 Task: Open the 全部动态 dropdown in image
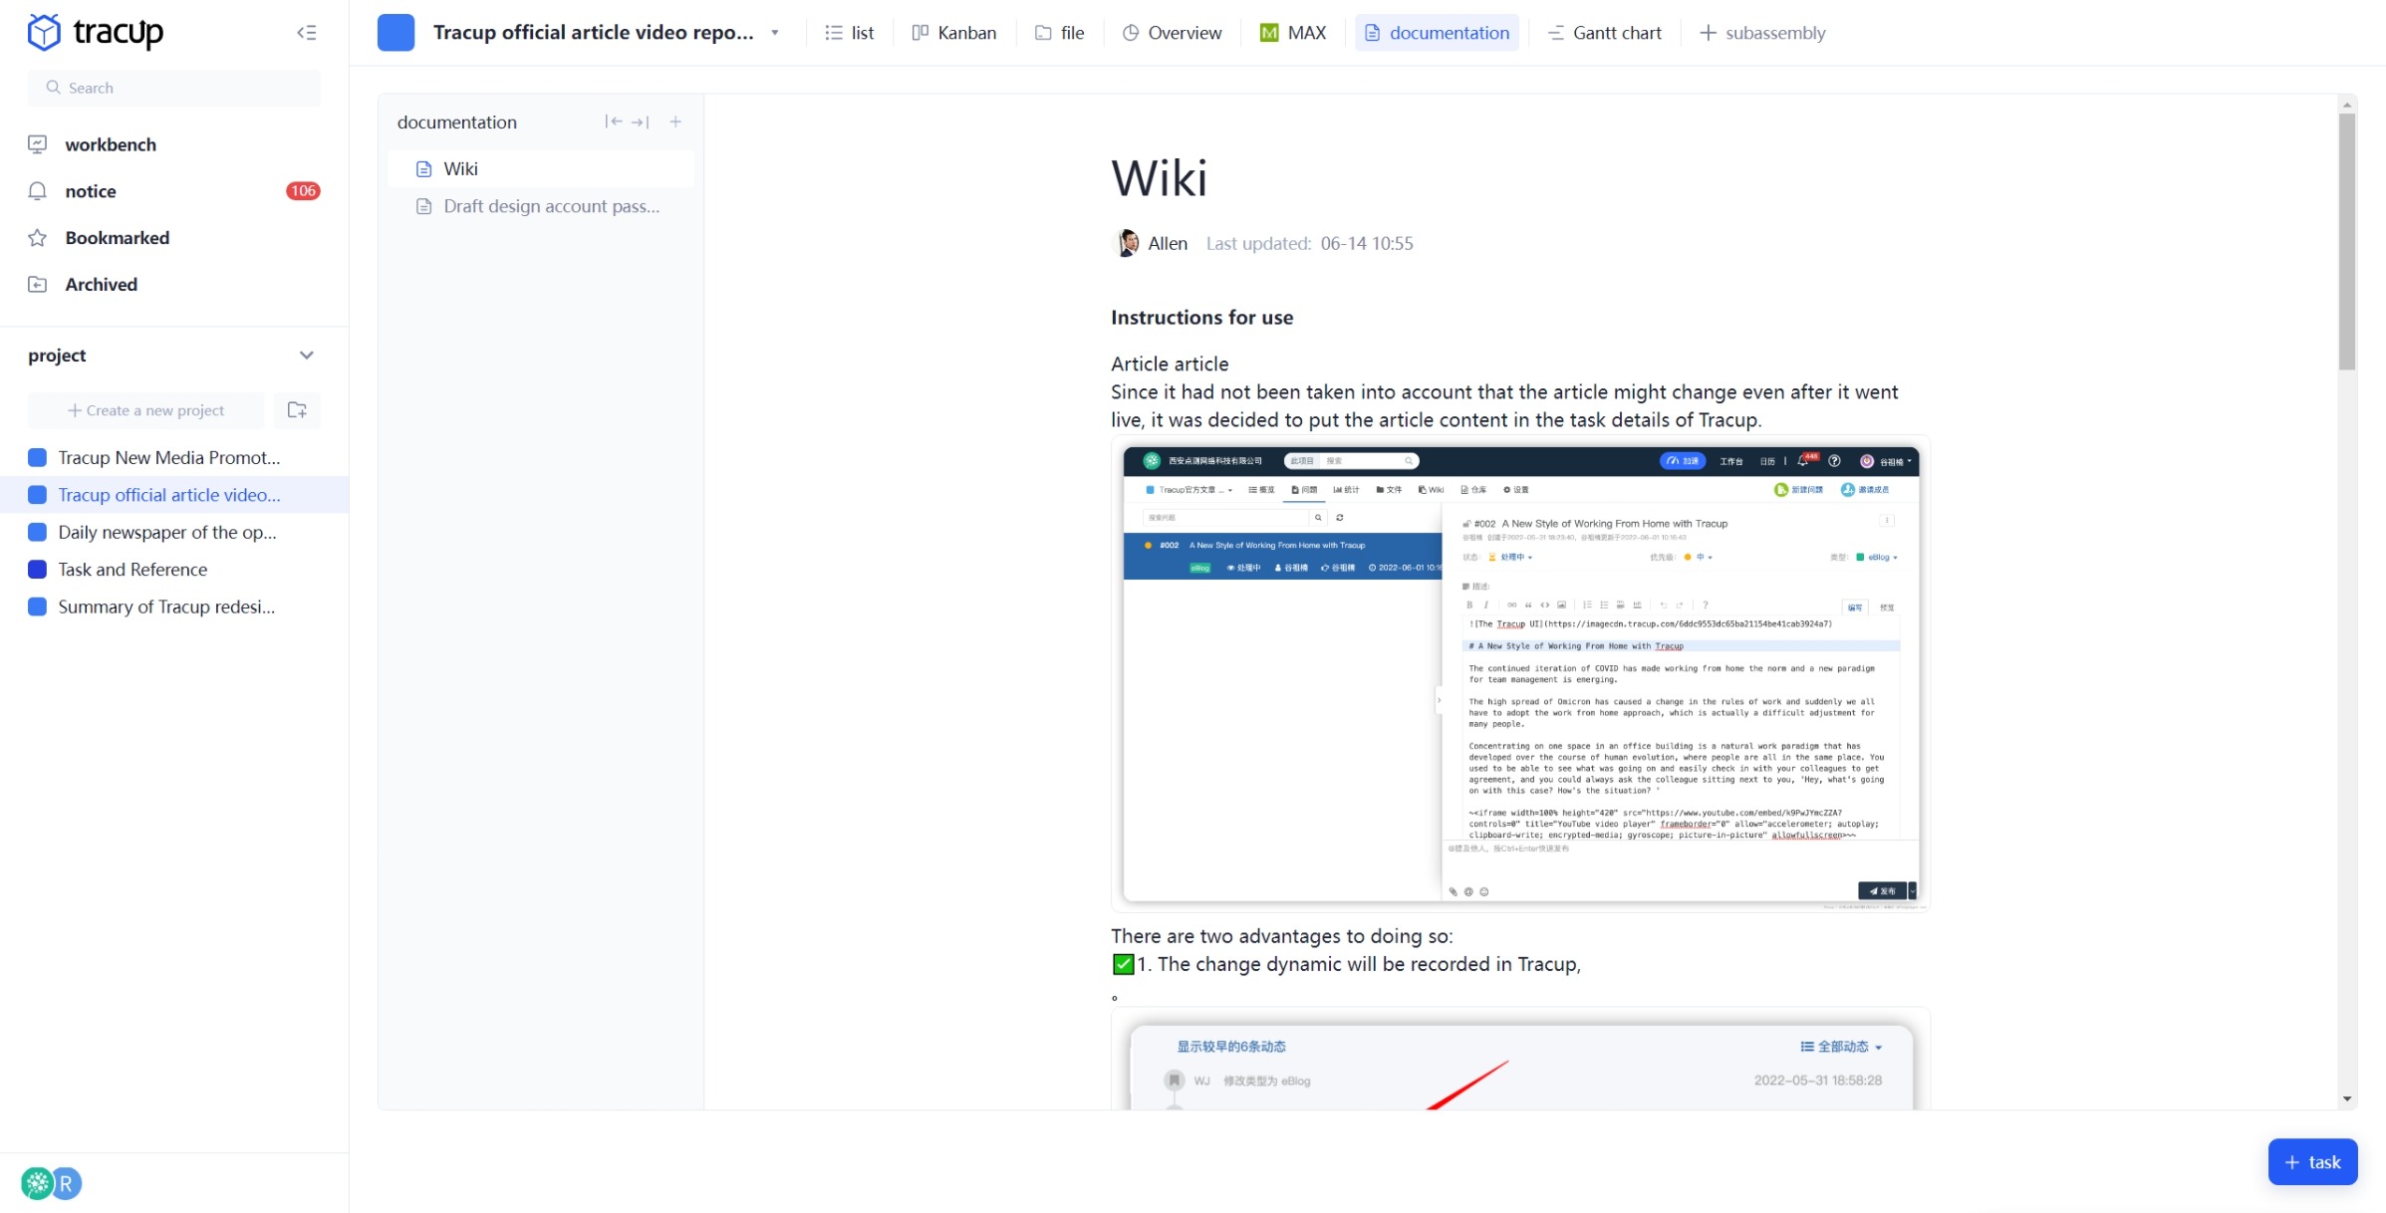click(x=1841, y=1047)
